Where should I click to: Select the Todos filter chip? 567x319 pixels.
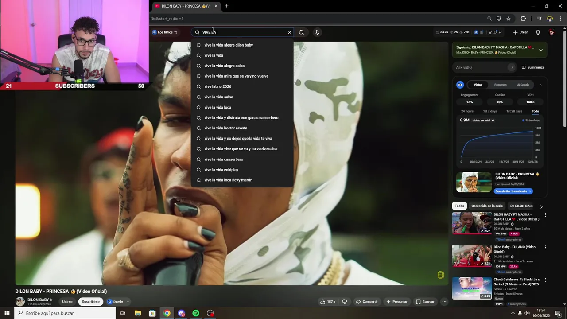point(459,206)
